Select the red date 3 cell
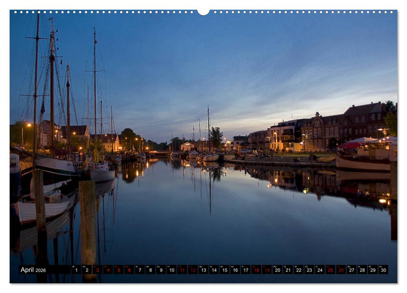The height and width of the screenshot is (293, 407). pyautogui.click(x=97, y=270)
